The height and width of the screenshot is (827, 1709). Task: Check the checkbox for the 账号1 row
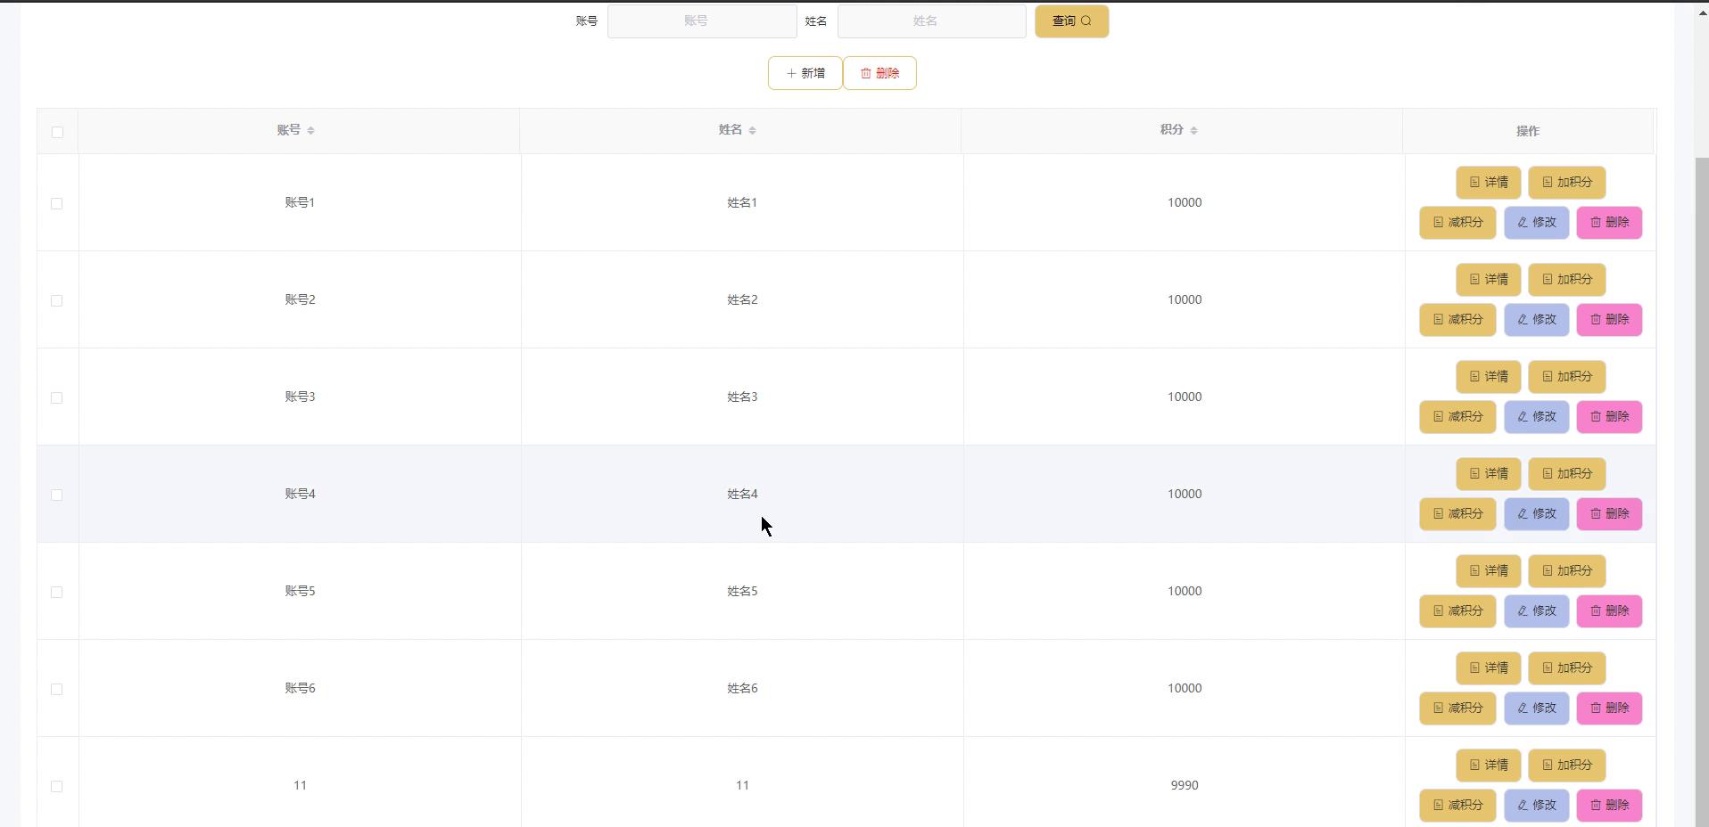pyautogui.click(x=57, y=203)
